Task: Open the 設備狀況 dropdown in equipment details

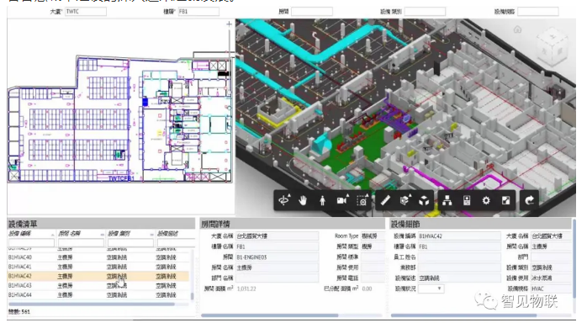Action: [431, 289]
